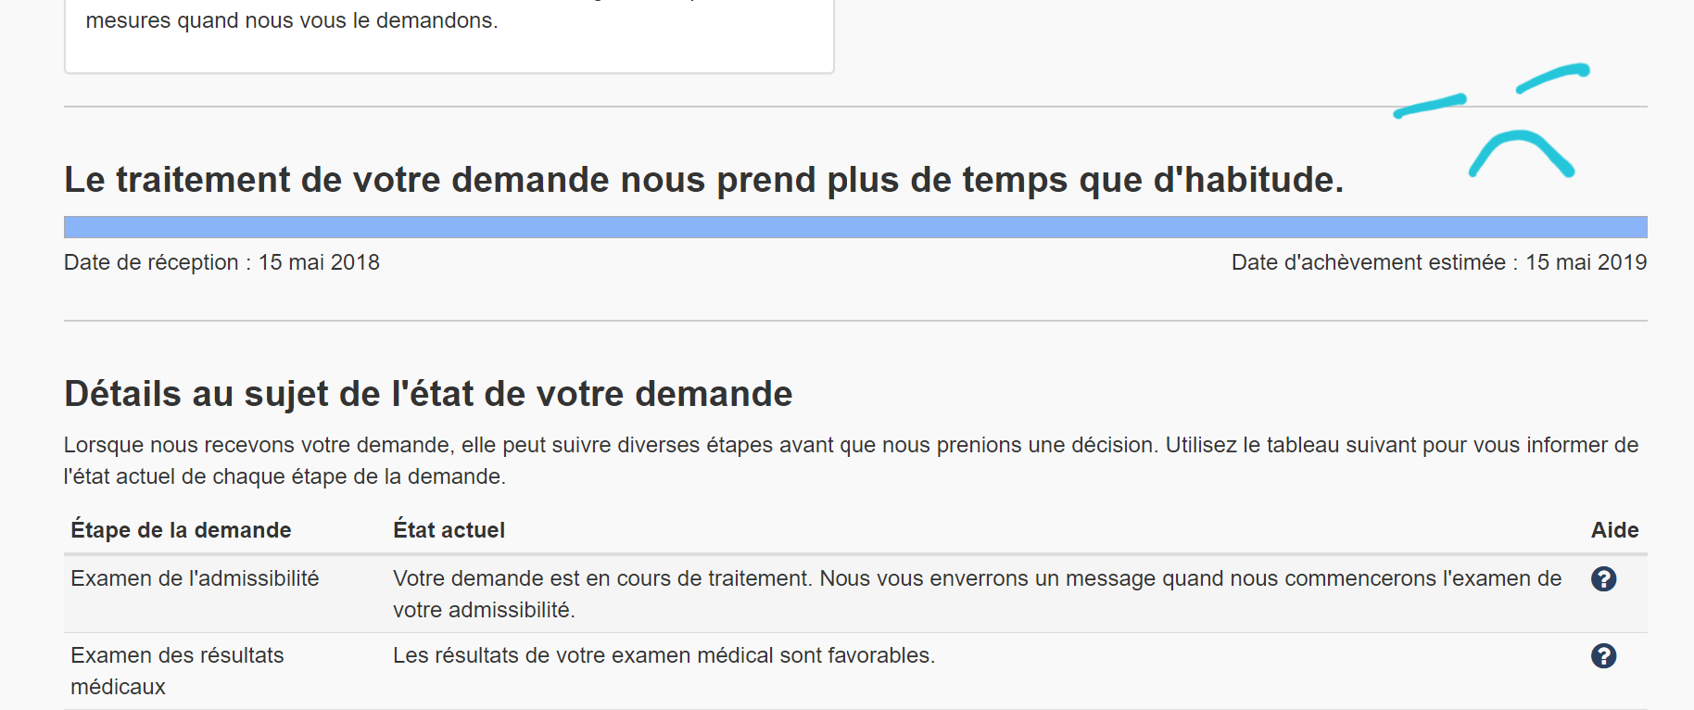Click the left cyan eyebrow stroke
Image resolution: width=1694 pixels, height=710 pixels.
(1430, 106)
